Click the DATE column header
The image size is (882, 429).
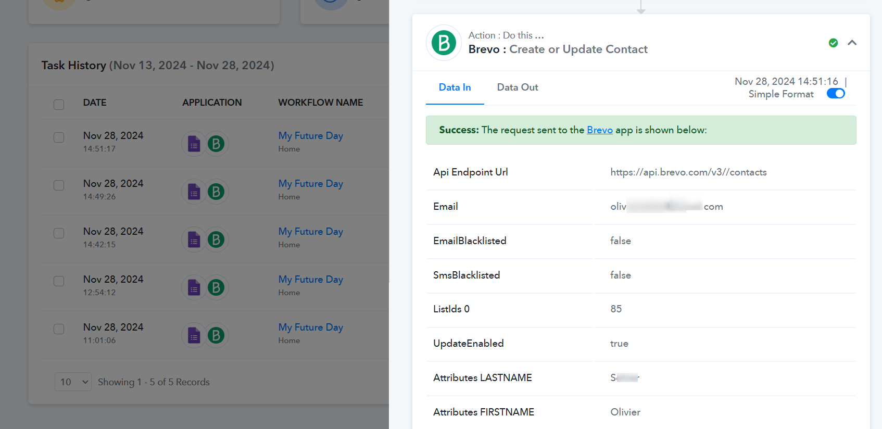(95, 103)
